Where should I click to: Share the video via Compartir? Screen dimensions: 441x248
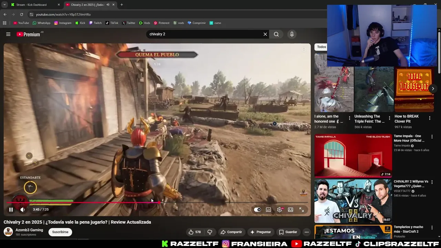(232, 232)
